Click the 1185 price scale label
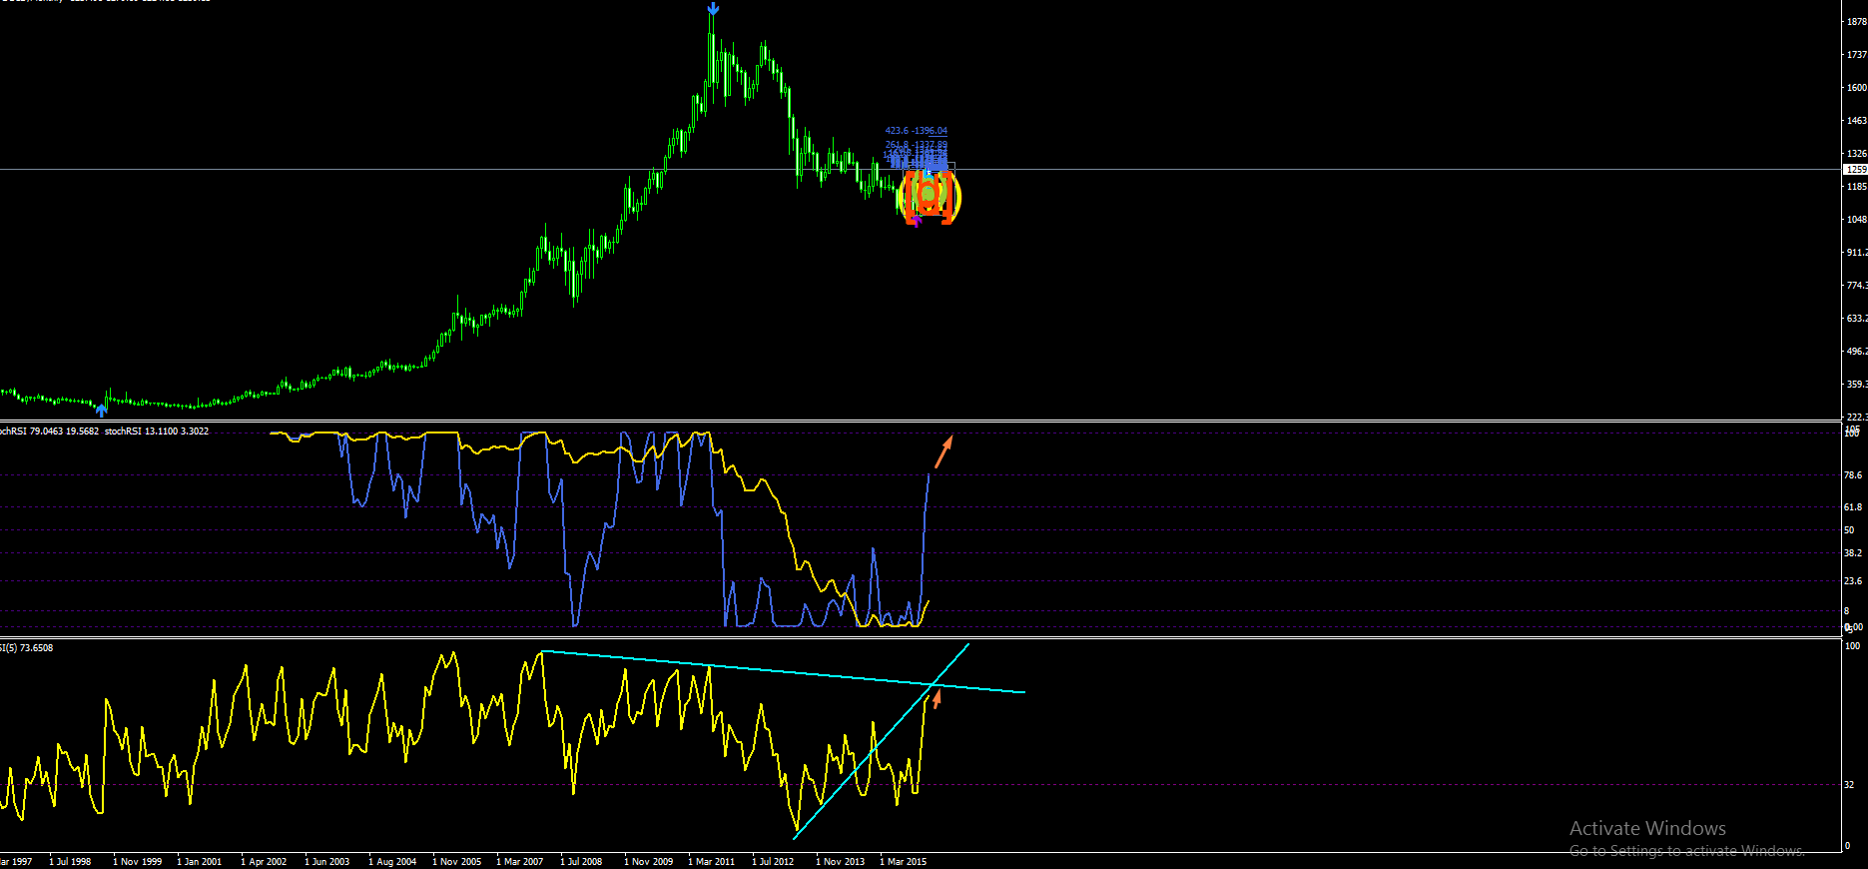This screenshot has width=1868, height=869. click(x=1857, y=187)
